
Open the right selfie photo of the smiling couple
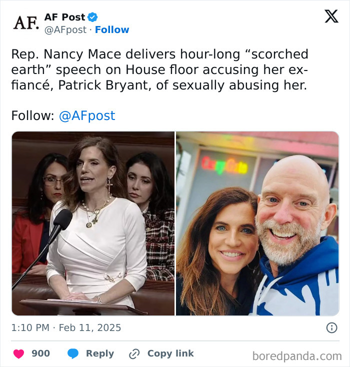click(x=257, y=223)
